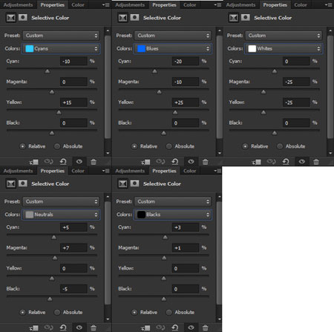Open Preset dropdown in Whites panel
334x332 pixels.
284,36
